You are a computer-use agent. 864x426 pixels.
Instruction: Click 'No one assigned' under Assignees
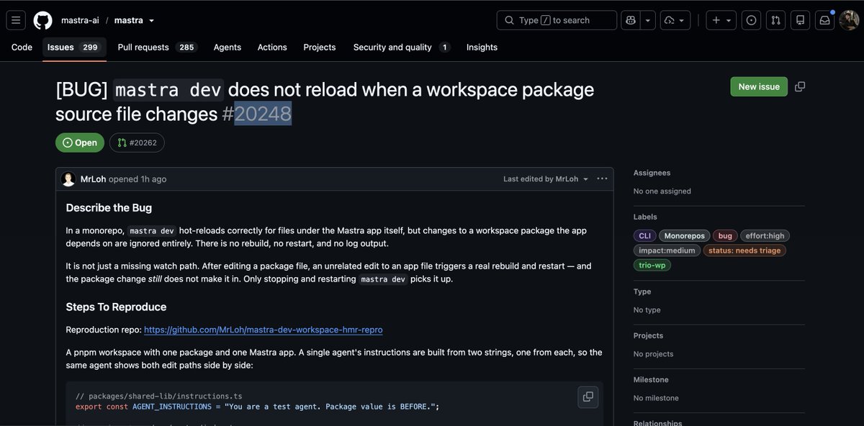pos(662,191)
